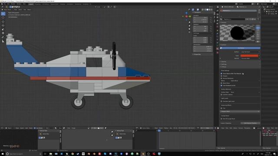
Task: Select the Rotate tool in viewport toolbar
Action: [3, 26]
